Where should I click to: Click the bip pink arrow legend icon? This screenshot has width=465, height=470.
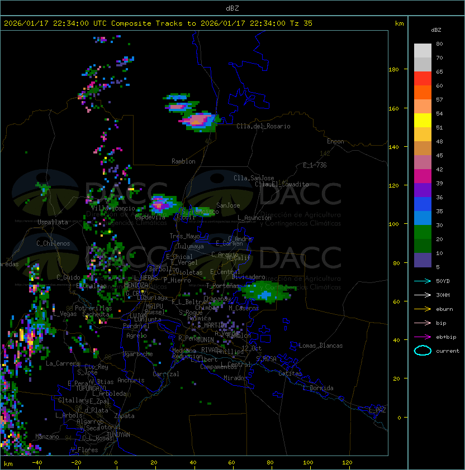423,323
